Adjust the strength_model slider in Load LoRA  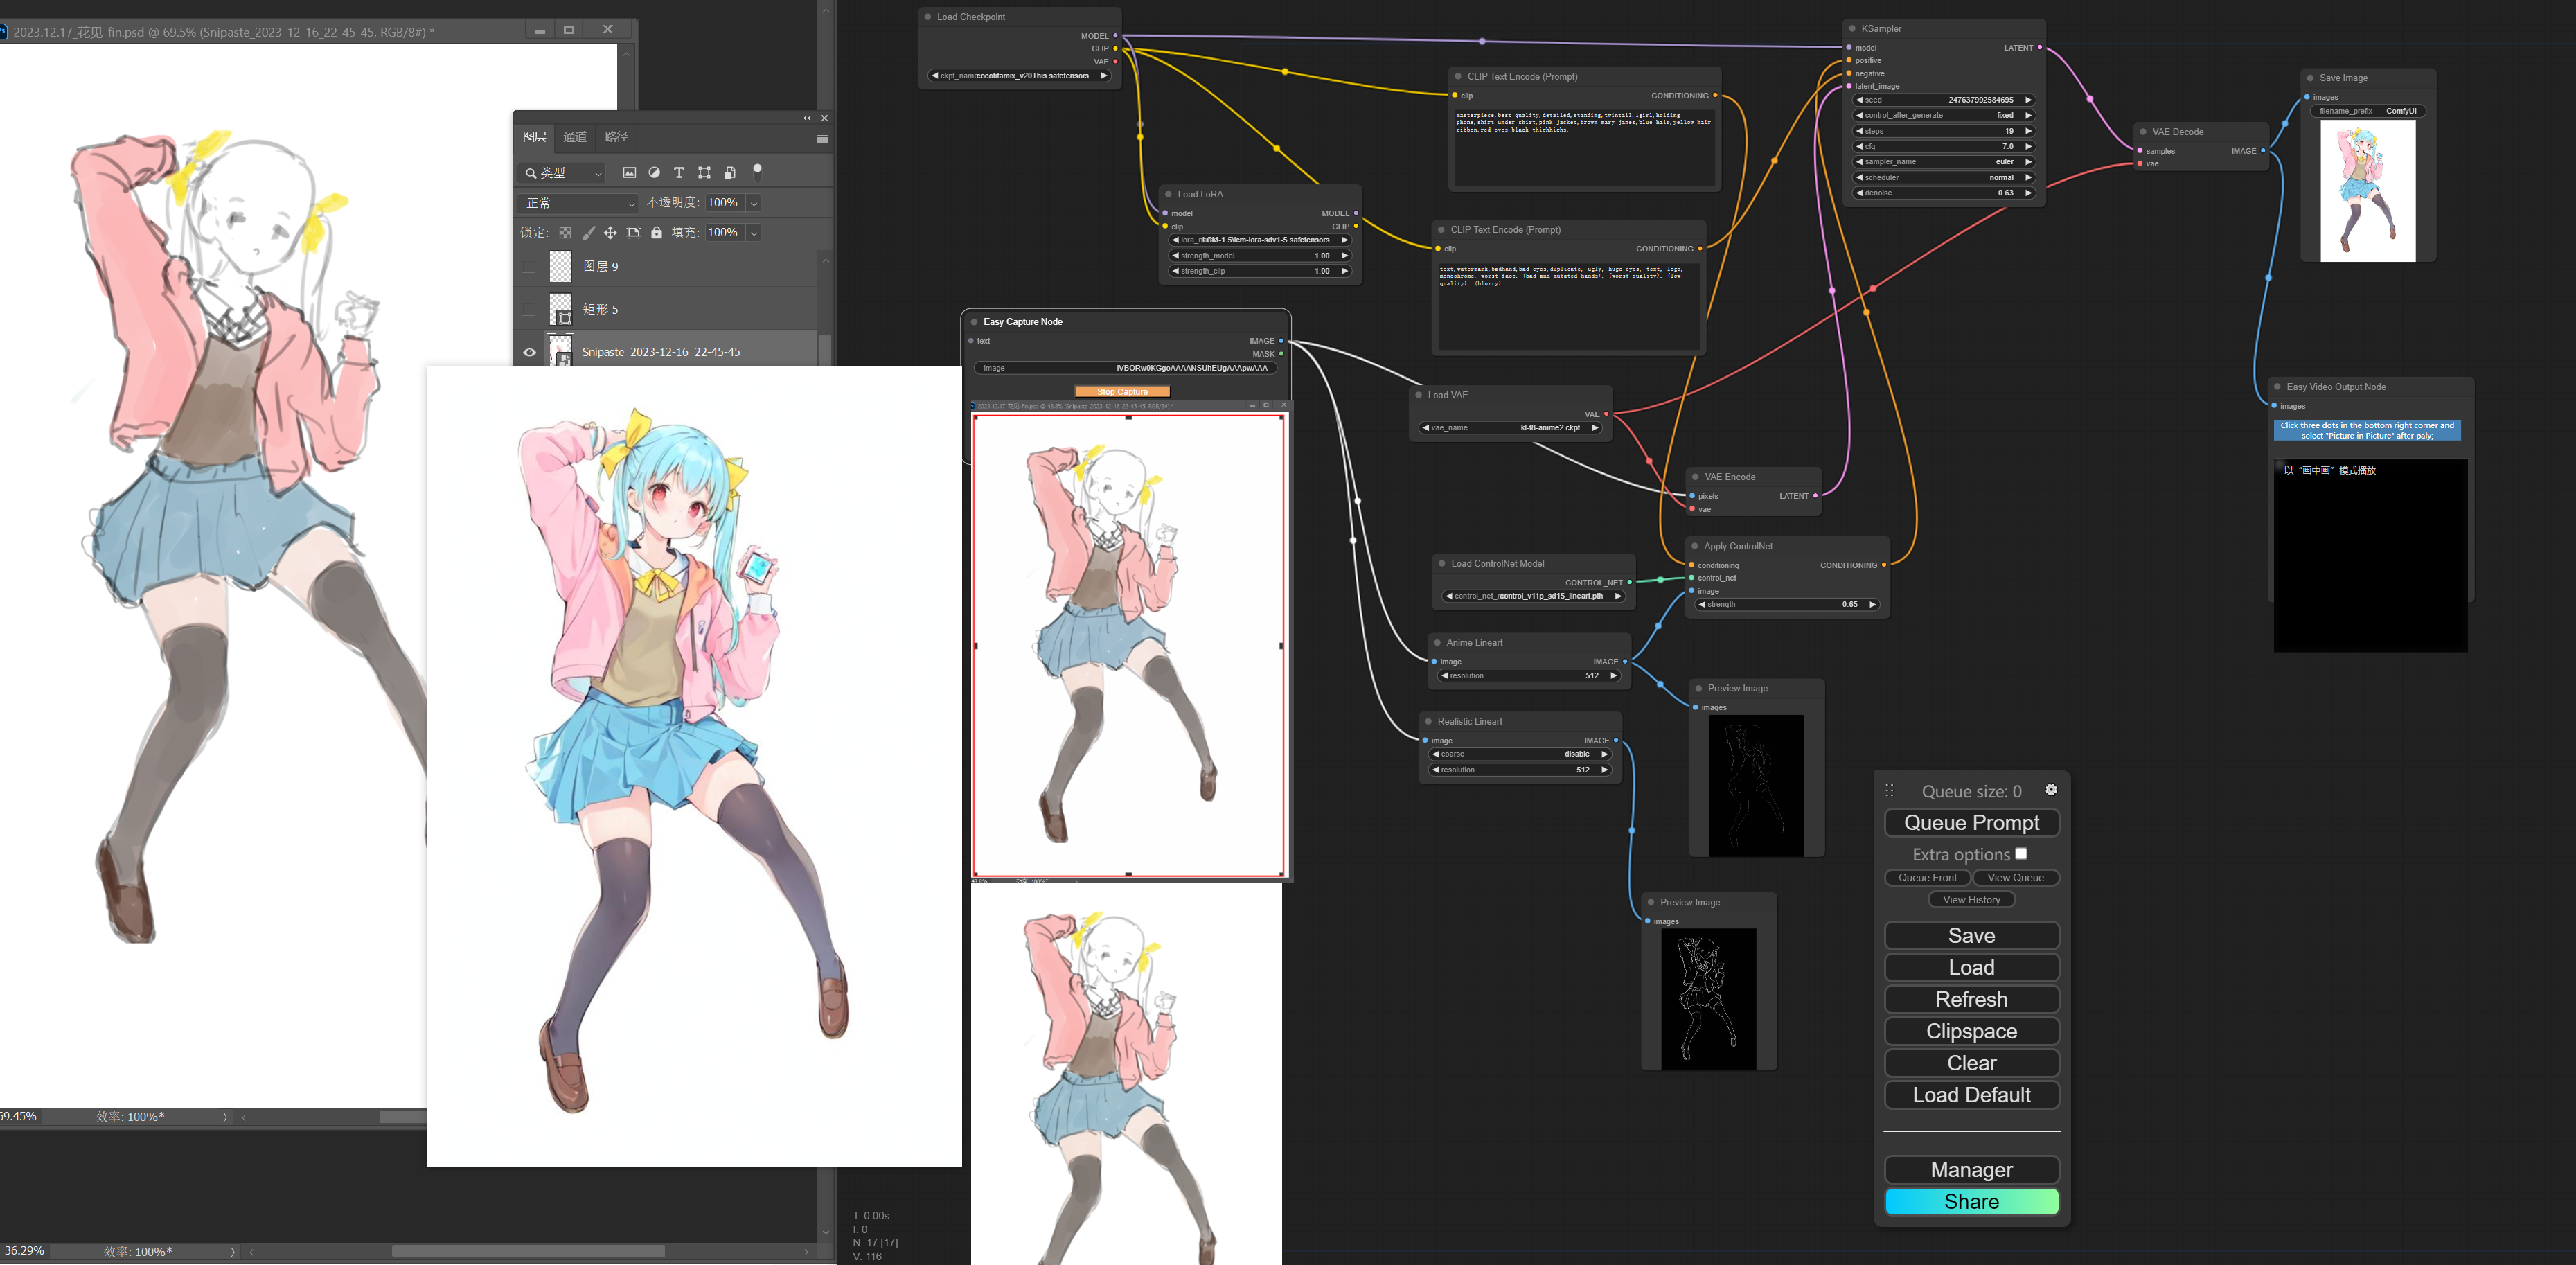1260,256
